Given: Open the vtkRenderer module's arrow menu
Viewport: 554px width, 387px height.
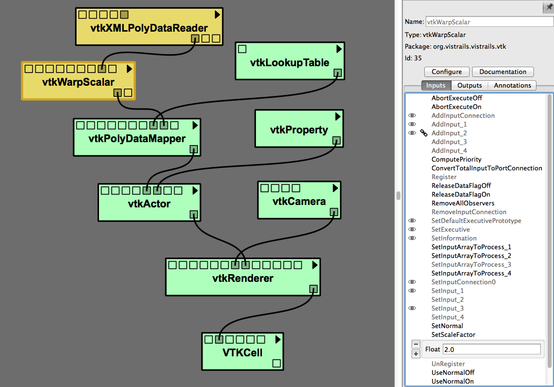Looking at the screenshot, I should (315, 265).
